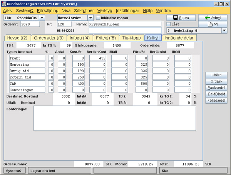Open the Hjälp menu
This screenshot has height=175, width=231.
(147, 11)
